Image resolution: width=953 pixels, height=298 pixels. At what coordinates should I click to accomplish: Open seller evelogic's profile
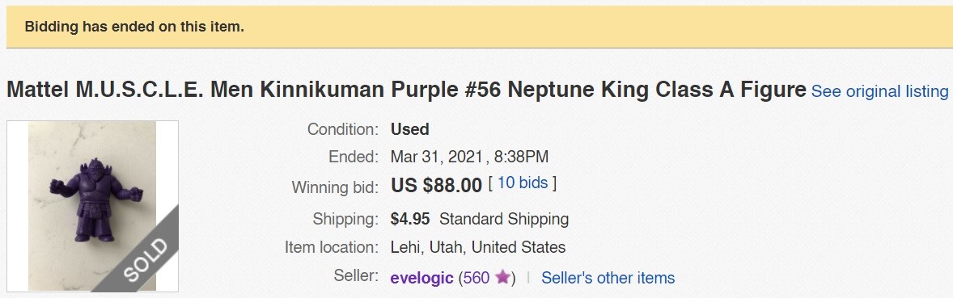coord(421,278)
